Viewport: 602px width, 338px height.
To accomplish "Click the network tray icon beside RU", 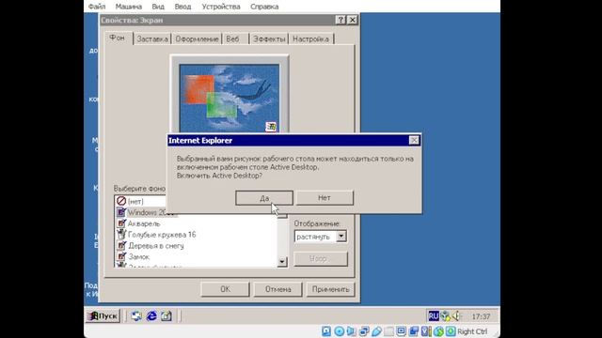I will pos(445,316).
